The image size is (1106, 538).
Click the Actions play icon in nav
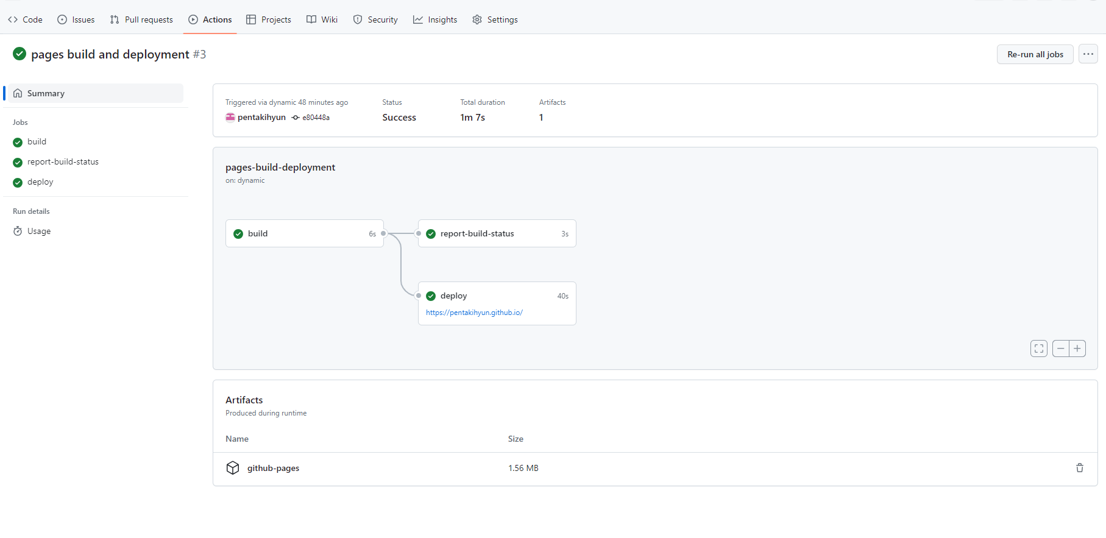(x=193, y=19)
